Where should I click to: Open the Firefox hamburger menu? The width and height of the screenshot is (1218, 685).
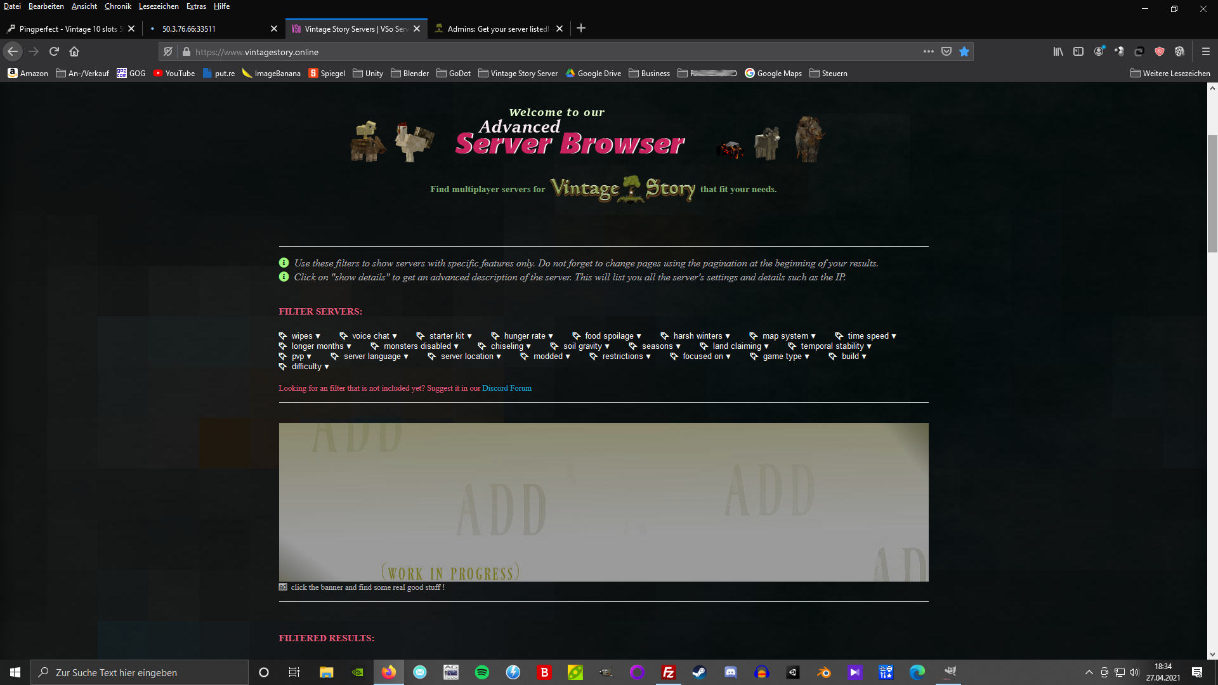[x=1206, y=51]
